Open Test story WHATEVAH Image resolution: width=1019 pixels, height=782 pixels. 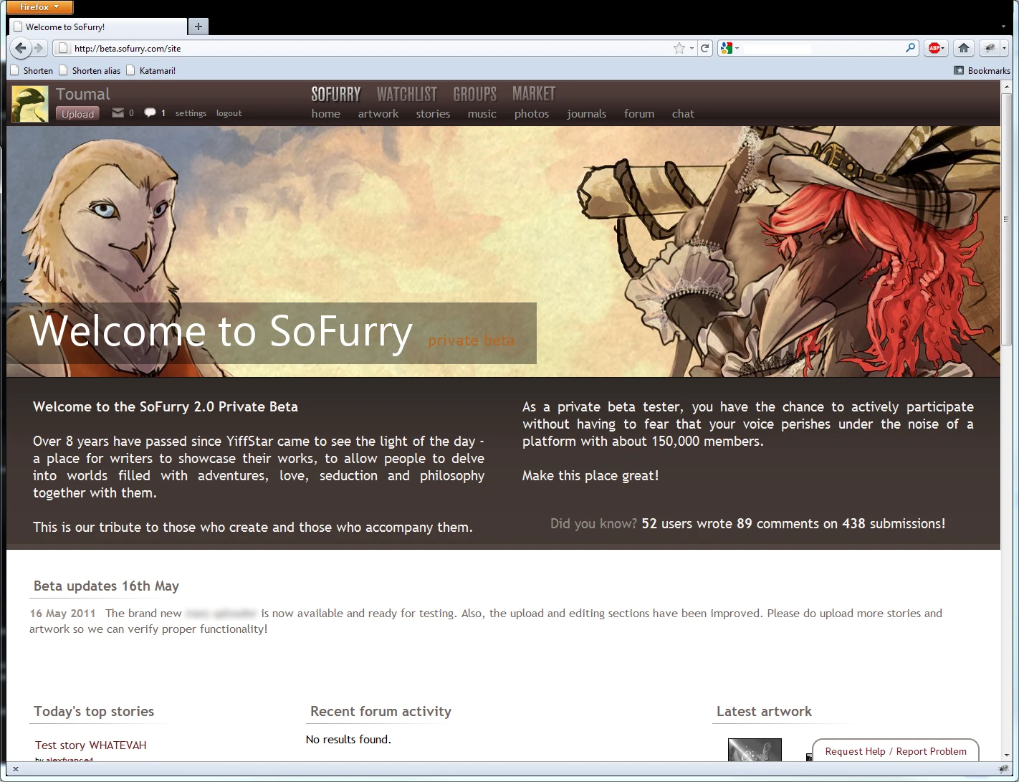[x=91, y=745]
